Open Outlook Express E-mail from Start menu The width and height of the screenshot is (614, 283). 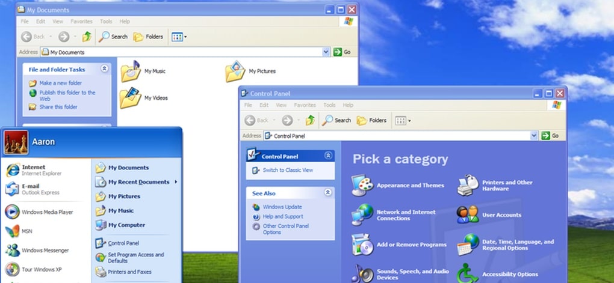(32, 189)
